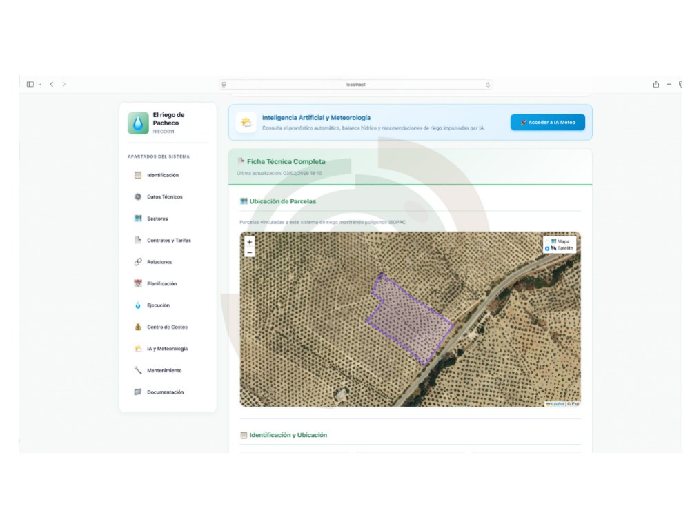Click the Ubicación de Parcelas heading
Viewport: 690px width, 517px height.
coord(282,201)
